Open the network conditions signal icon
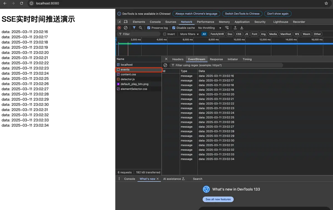This screenshot has height=210, width=333. pos(227,28)
